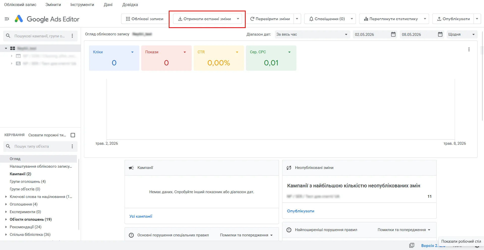Select Групи оголошень (4)
This screenshot has height=250, width=484.
click(x=28, y=182)
